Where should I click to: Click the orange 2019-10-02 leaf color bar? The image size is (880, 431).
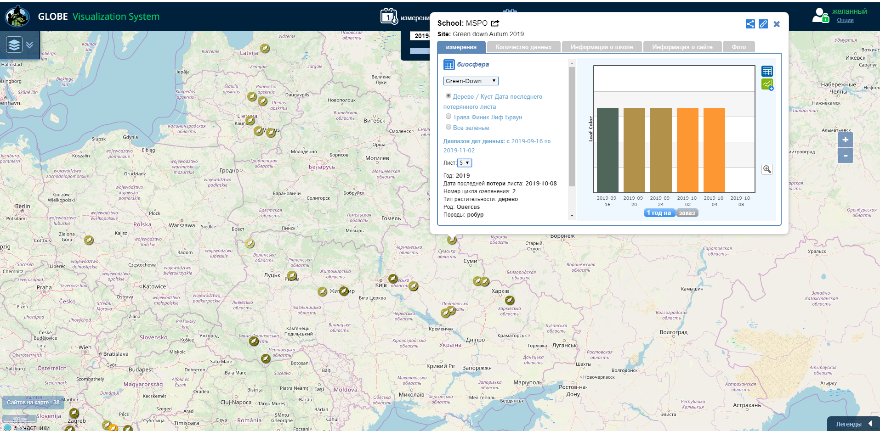point(687,150)
